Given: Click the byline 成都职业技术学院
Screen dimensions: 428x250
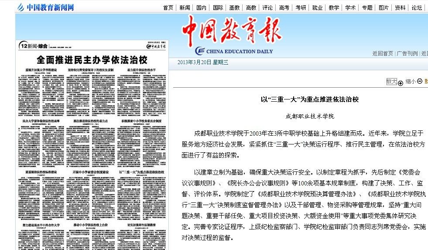Looking at the screenshot, I should 310,116.
